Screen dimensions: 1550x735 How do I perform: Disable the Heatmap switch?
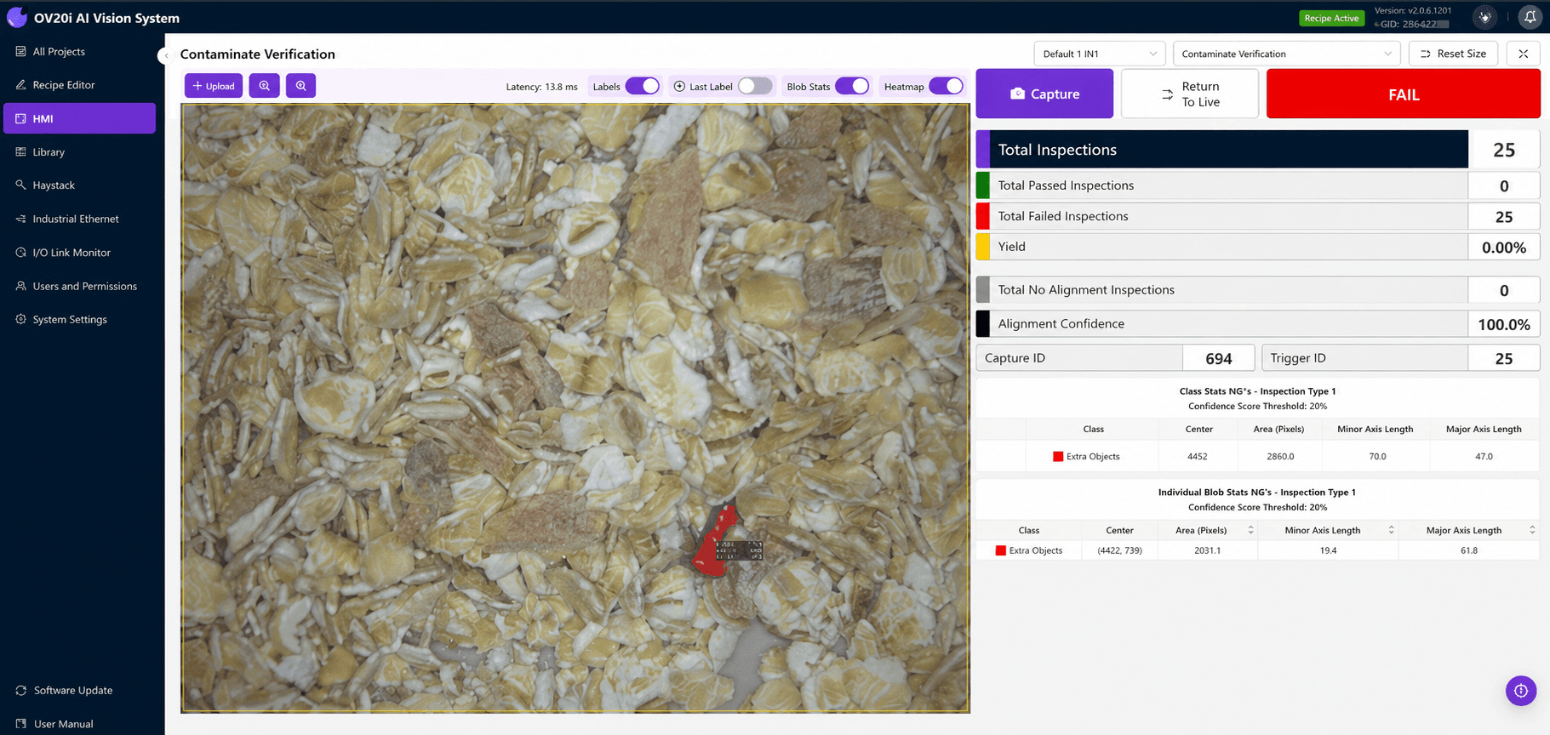click(x=946, y=86)
